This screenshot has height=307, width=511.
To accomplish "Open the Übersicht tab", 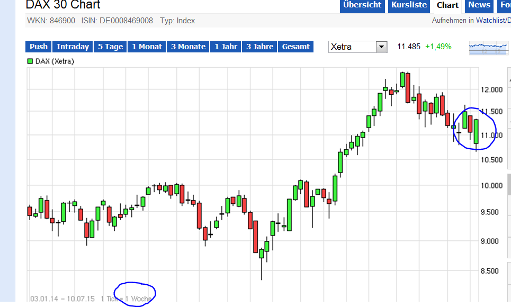I will [x=362, y=5].
